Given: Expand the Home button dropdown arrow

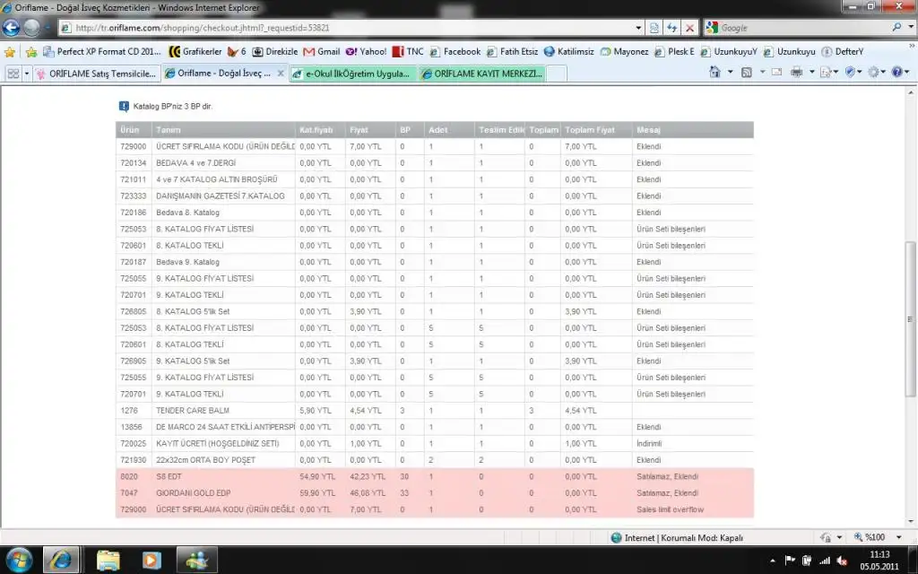Looking at the screenshot, I should [x=730, y=72].
